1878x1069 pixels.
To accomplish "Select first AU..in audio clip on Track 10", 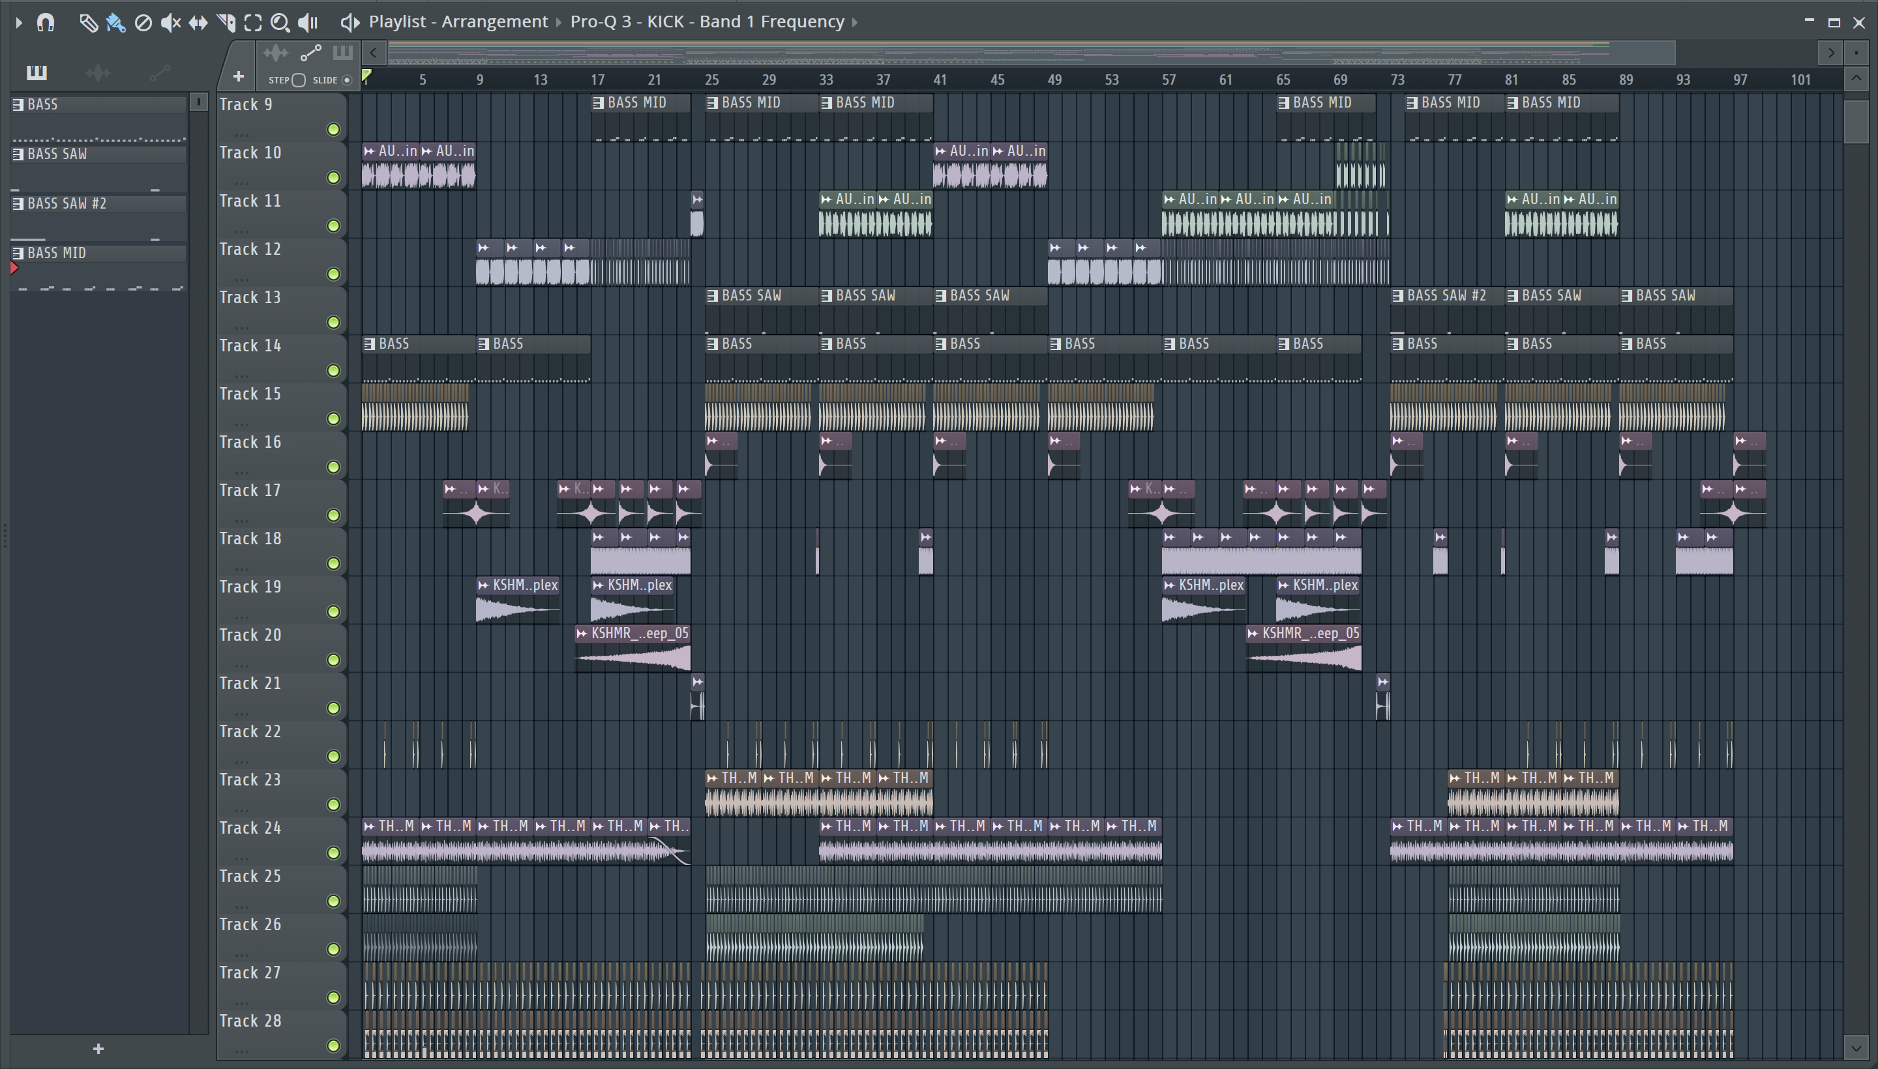I will click(x=390, y=166).
